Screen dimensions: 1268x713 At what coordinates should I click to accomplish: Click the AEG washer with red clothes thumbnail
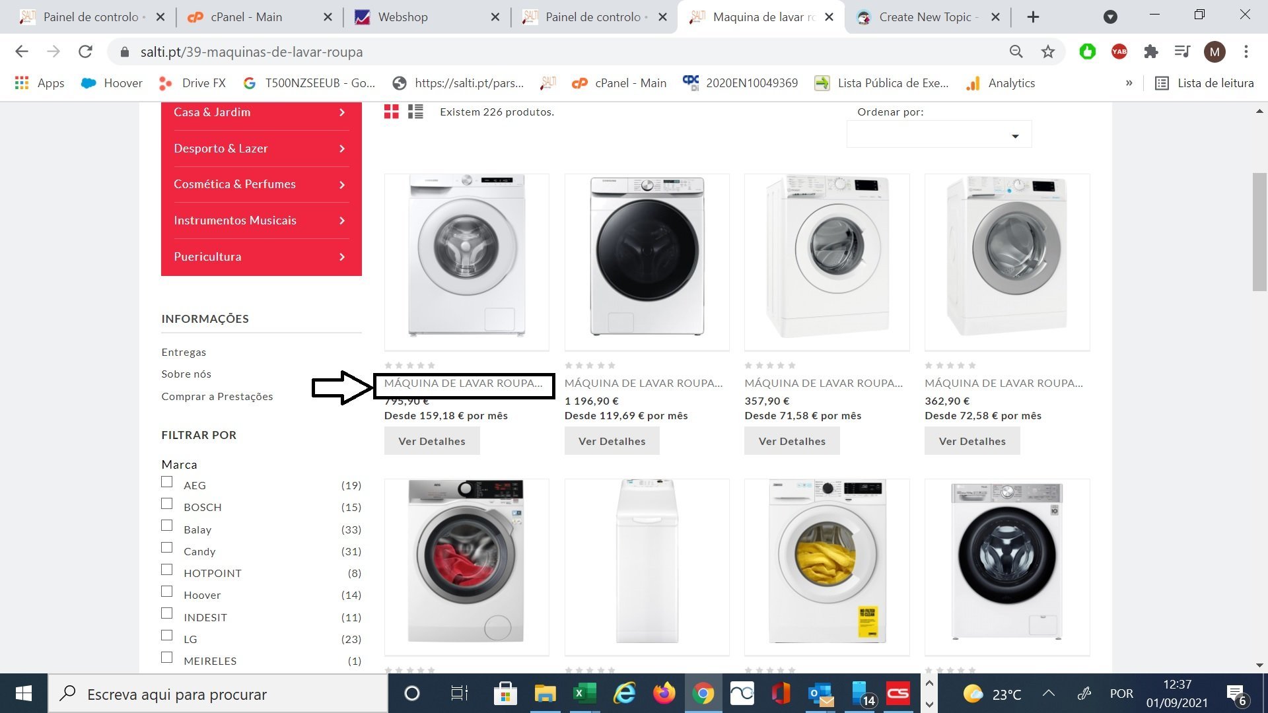[466, 561]
